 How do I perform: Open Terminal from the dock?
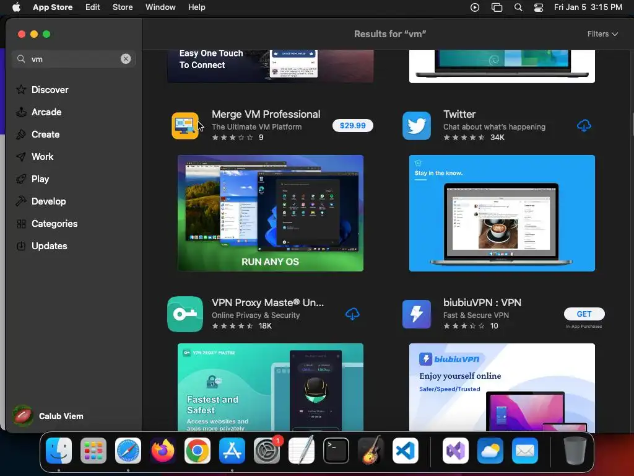point(336,451)
